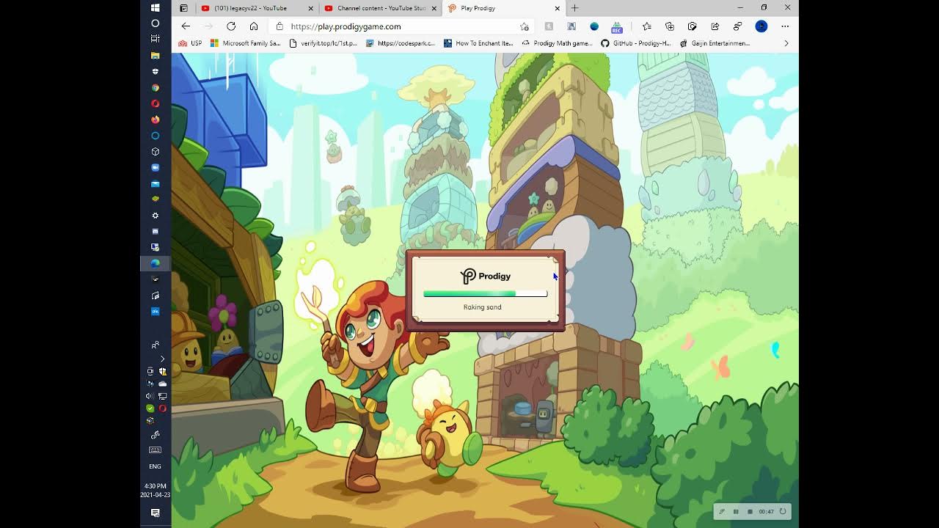Open the Edge profile avatar
This screenshot has height=528, width=939.
pyautogui.click(x=761, y=26)
